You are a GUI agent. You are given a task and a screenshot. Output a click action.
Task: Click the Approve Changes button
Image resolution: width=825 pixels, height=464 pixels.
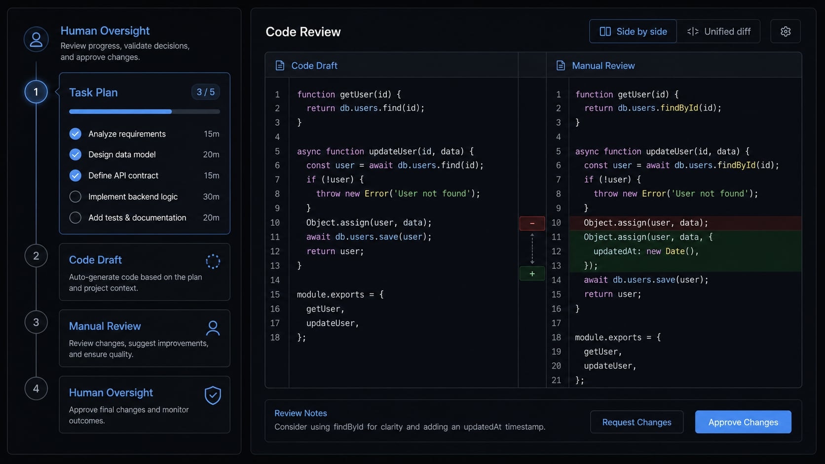point(743,422)
